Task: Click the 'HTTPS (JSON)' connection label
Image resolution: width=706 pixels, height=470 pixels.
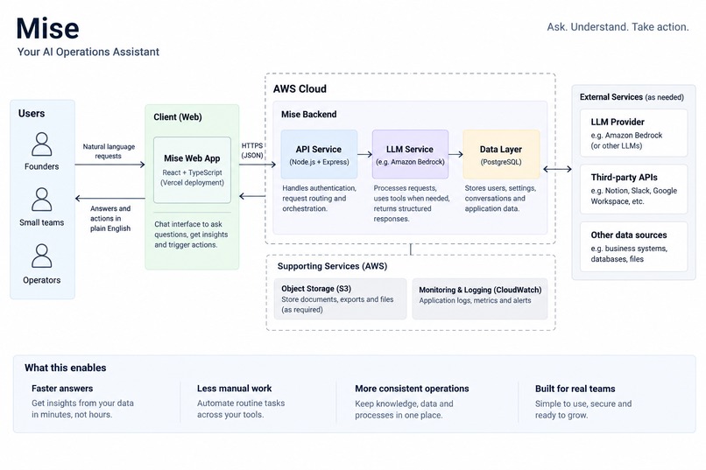Action: point(252,151)
